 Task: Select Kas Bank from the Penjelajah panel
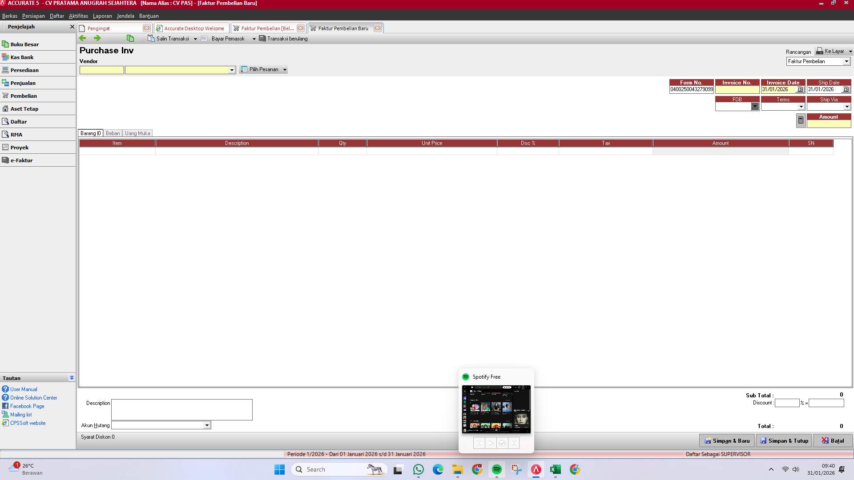21,57
